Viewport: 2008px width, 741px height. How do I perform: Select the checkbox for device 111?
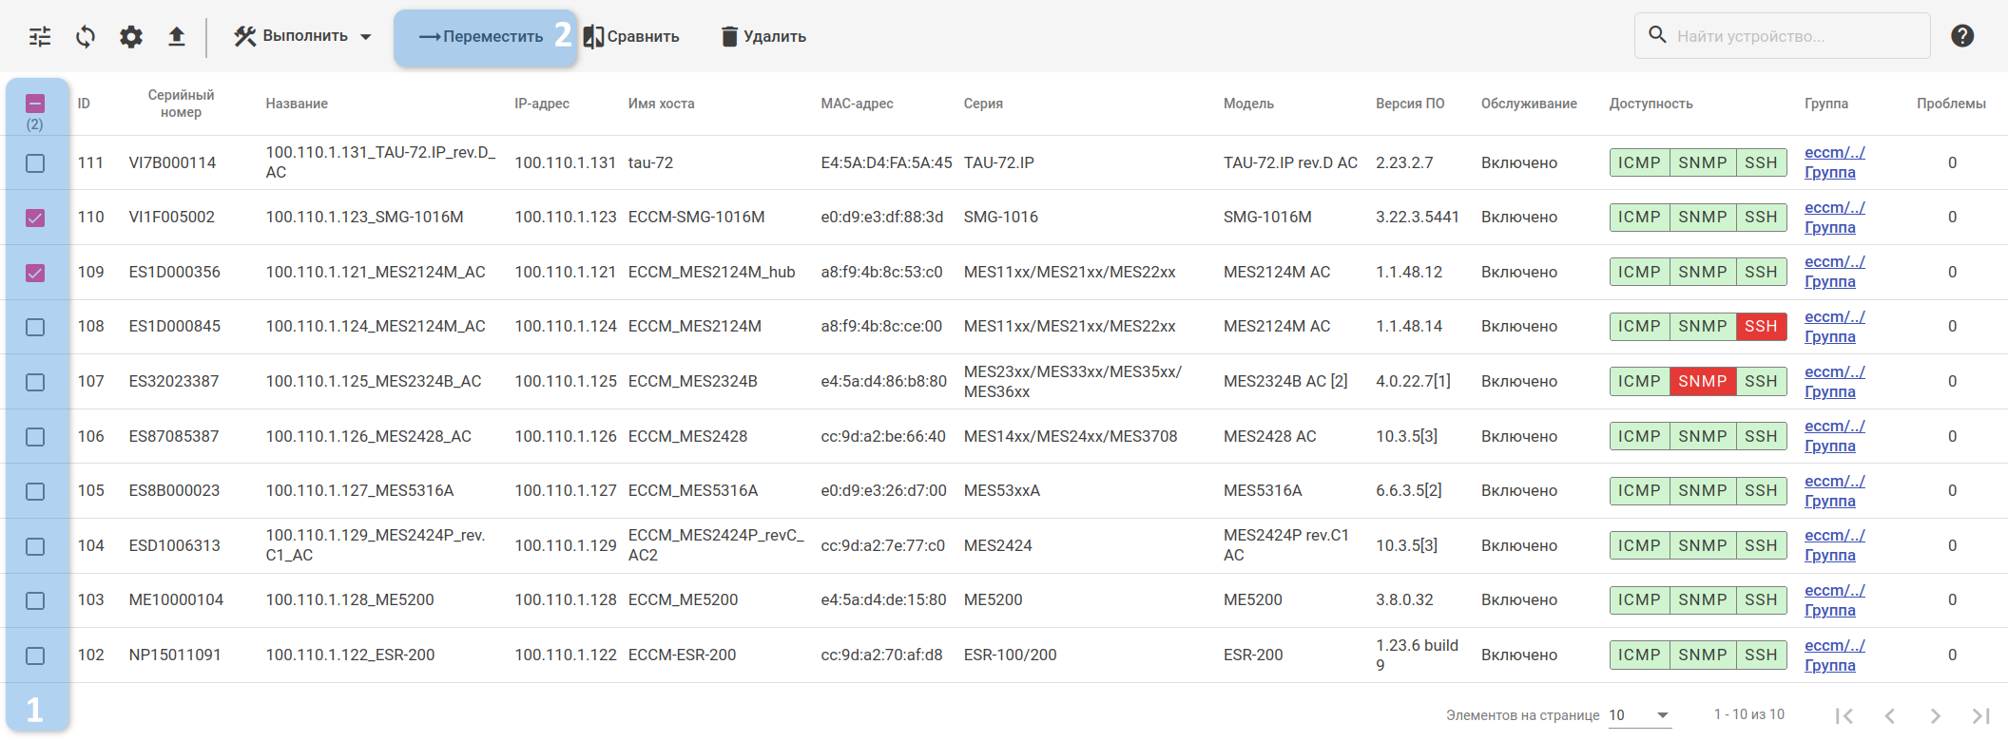click(x=35, y=163)
